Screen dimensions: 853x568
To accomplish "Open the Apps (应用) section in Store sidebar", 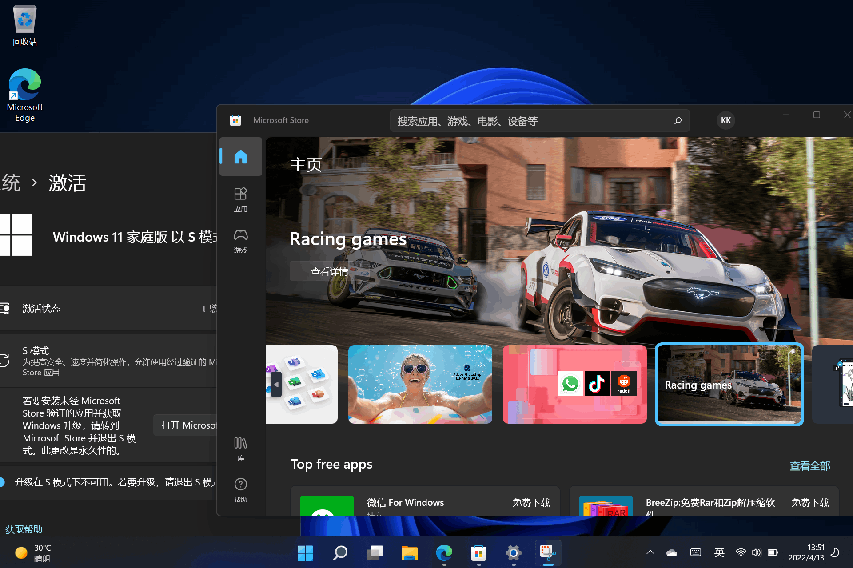I will click(x=241, y=199).
